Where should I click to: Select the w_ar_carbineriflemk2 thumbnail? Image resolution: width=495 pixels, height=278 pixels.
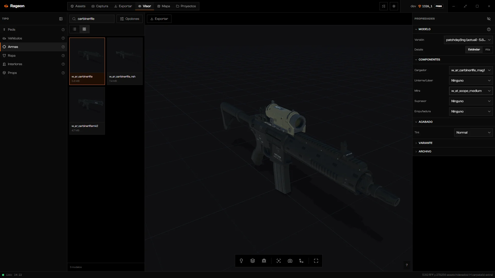pos(87,111)
